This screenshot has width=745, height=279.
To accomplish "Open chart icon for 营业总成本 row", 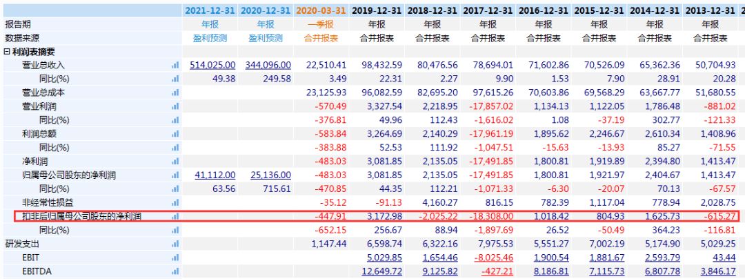I will (175, 93).
